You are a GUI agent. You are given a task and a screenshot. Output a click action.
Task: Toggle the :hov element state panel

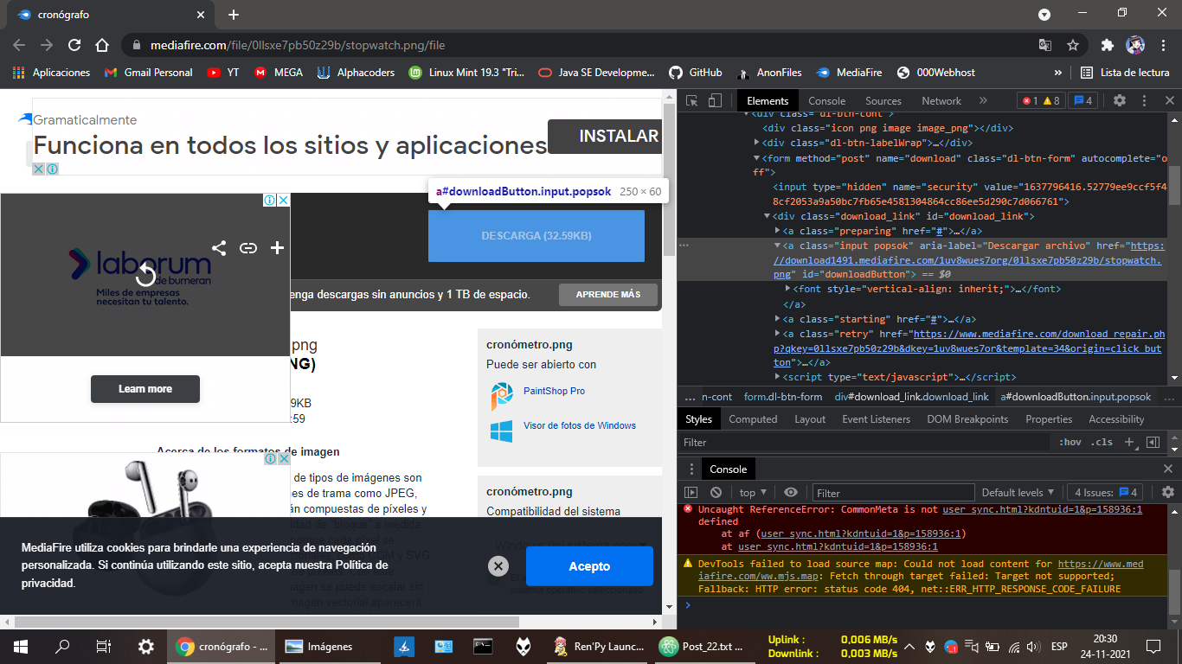[x=1070, y=442]
